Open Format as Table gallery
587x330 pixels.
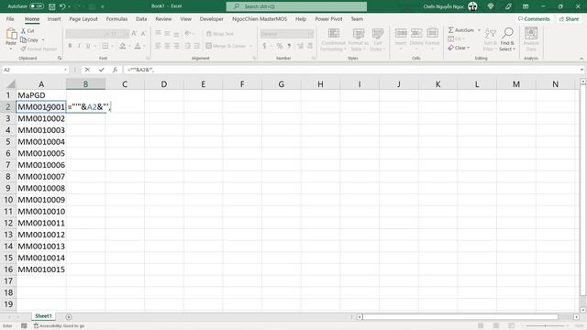pyautogui.click(x=359, y=39)
